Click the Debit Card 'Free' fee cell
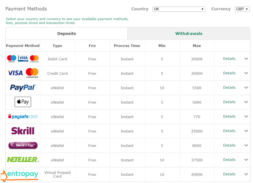Screen dimensions: 253x183 tap(92, 59)
